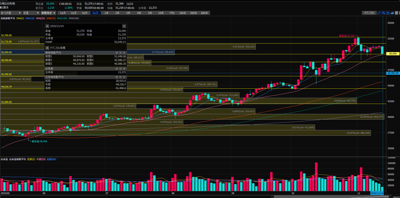Switch range to 5年
Viewport: 400px width, 198px height.
[150, 13]
